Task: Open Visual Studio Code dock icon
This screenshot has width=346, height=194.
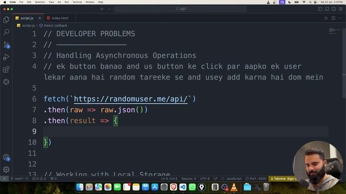Action: [183, 187]
